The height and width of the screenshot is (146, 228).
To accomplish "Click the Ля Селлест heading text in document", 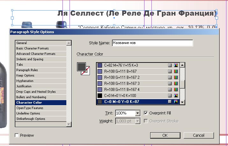I will tap(136, 13).
